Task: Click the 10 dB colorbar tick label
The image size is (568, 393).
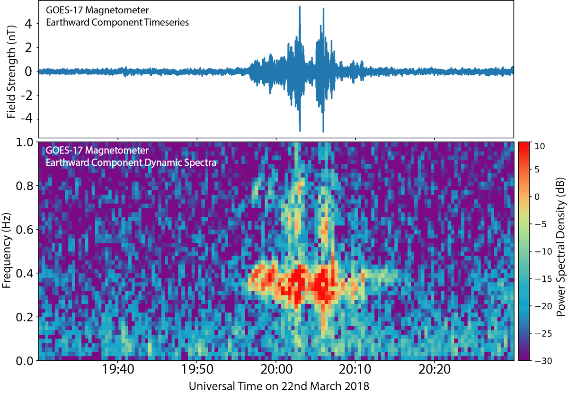Action: coord(541,147)
